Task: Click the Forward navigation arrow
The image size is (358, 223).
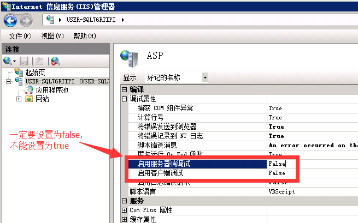Action: [x=26, y=21]
